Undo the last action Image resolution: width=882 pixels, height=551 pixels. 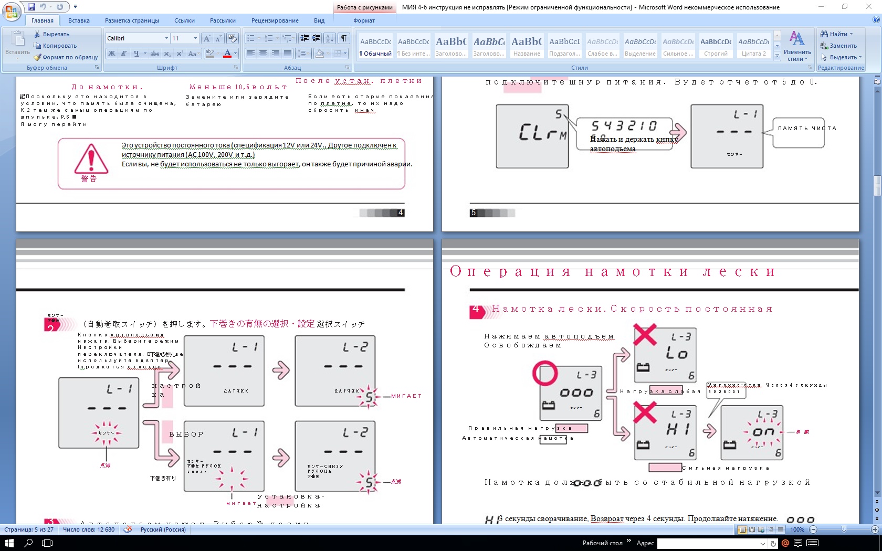tap(43, 7)
